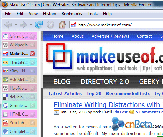This screenshot has height=137, width=163.
Task: Switch to the Gmail tab
Action: coord(19,36)
